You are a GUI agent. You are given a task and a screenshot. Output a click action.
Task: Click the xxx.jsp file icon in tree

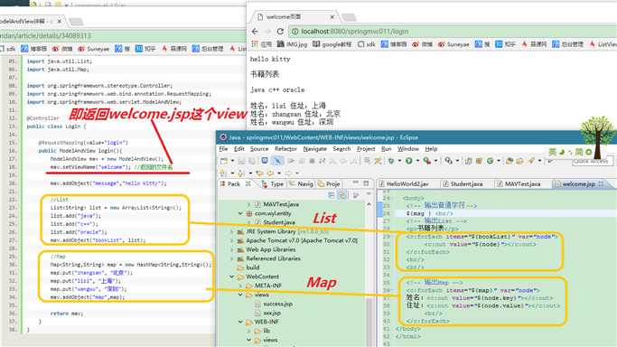[258, 313]
